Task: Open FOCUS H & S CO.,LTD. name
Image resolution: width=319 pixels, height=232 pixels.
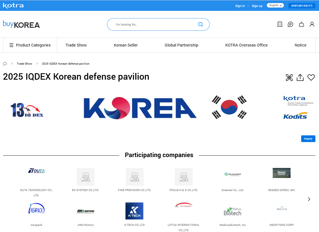Action: tap(183, 190)
